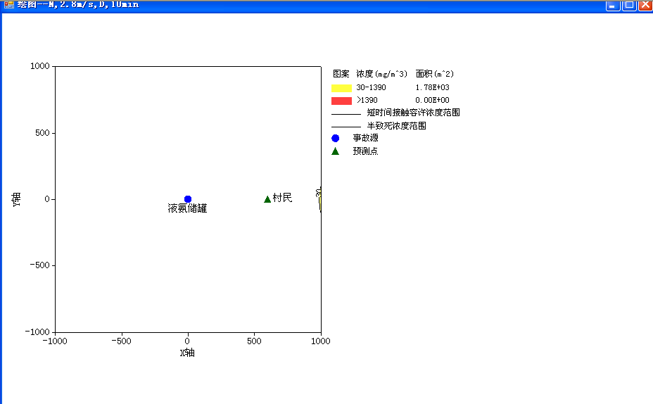Click the 浓度(mg/m^3) legend header
Image resolution: width=653 pixels, height=404 pixels.
[x=381, y=74]
